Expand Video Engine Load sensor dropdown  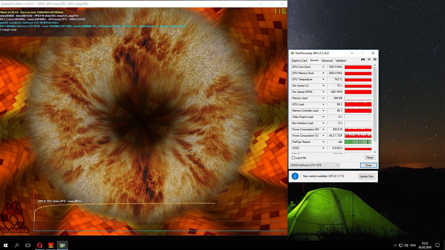[x=323, y=117]
